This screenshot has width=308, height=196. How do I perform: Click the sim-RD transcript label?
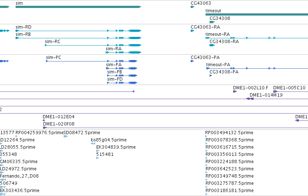24,27
